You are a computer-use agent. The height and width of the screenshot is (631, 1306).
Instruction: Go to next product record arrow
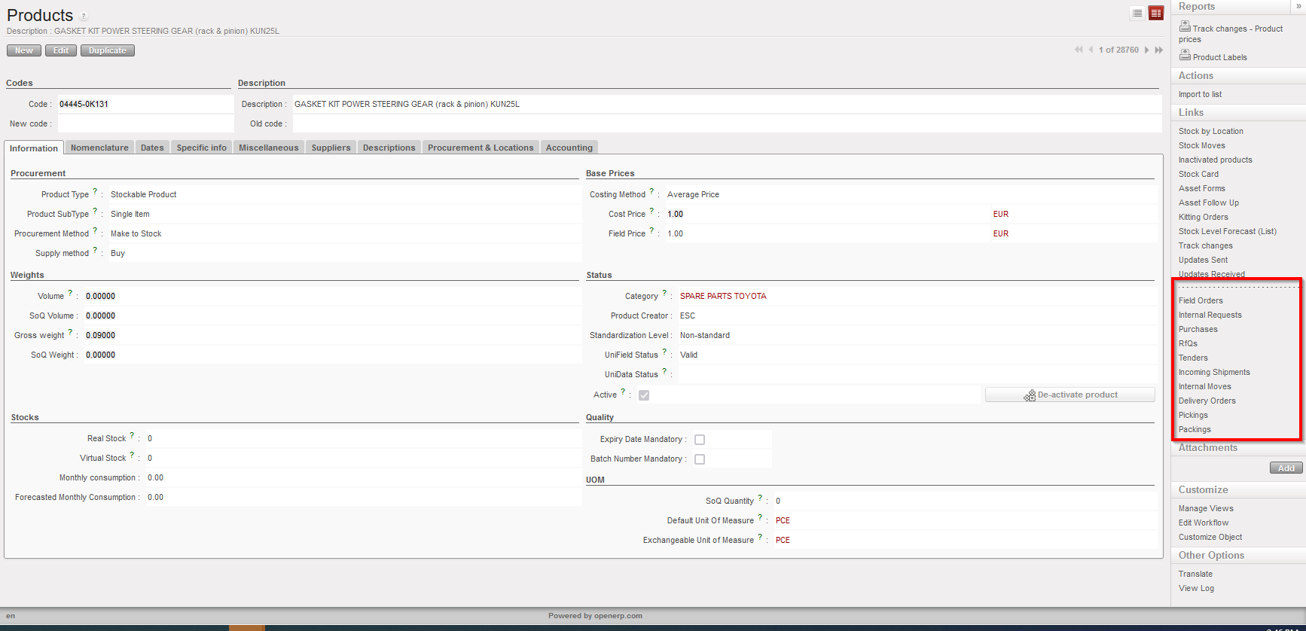(1147, 50)
